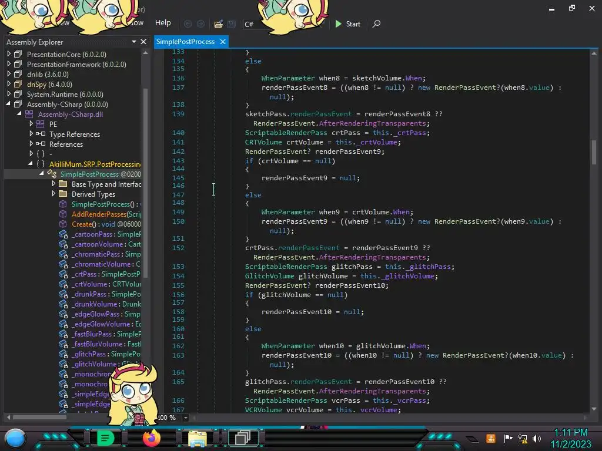Image resolution: width=602 pixels, height=451 pixels.
Task: Click the Assembly Explorer vertical scrollbar thumb
Action: click(x=146, y=183)
